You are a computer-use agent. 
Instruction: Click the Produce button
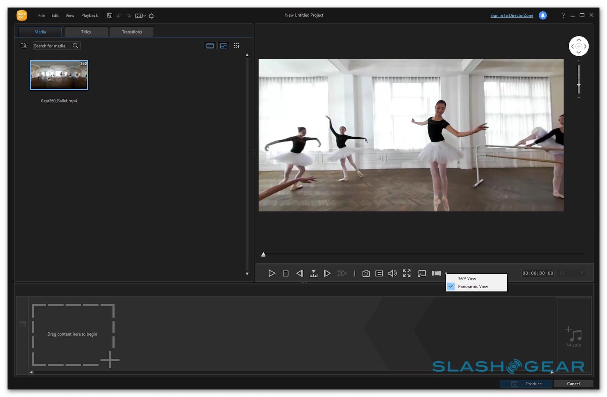(x=526, y=384)
